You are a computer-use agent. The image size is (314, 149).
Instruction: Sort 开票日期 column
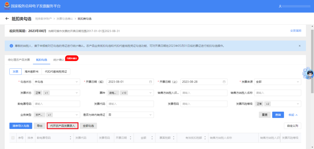130,138
